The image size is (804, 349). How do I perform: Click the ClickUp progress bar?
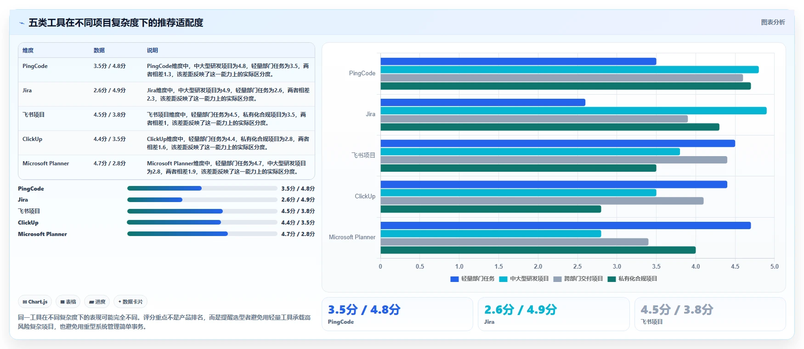202,222
